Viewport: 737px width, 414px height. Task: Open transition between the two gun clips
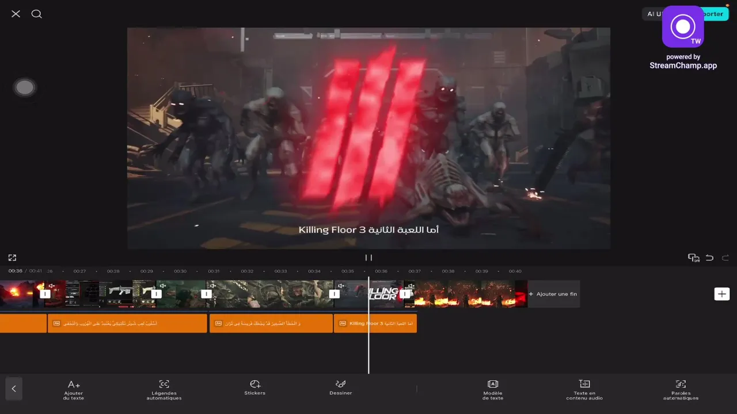pyautogui.click(x=156, y=294)
